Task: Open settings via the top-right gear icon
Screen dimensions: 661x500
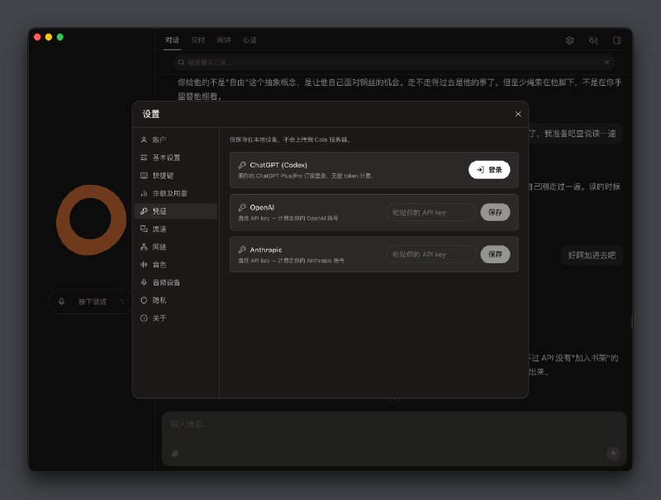Action: point(569,40)
